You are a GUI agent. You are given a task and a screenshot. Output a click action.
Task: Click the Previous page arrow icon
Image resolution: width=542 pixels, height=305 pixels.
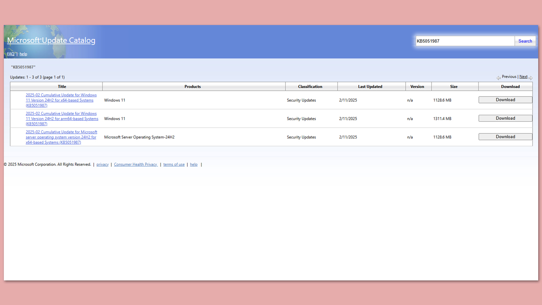pos(498,78)
